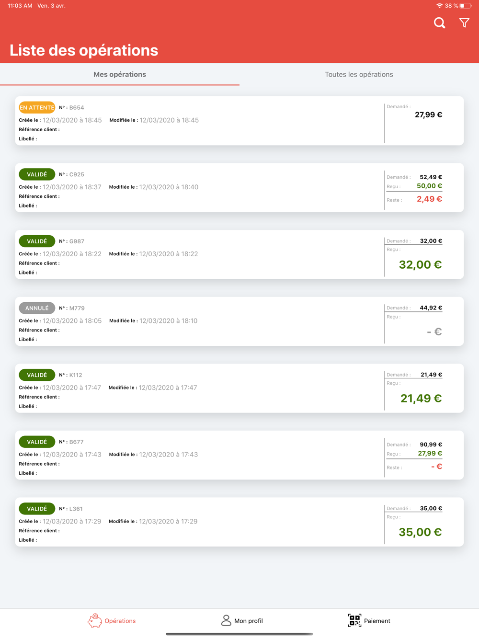
Task: Check the battery status icon
Action: [x=465, y=6]
